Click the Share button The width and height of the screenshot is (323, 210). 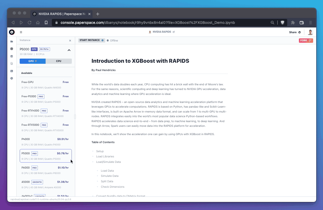[295, 32]
